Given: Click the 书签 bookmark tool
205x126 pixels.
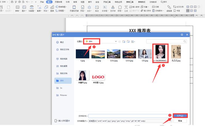Looking at the screenshot, I should click(177, 11).
